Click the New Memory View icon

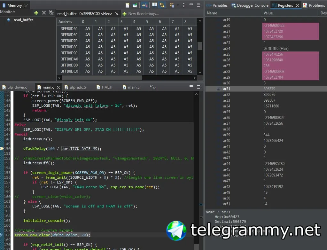pos(128,5)
